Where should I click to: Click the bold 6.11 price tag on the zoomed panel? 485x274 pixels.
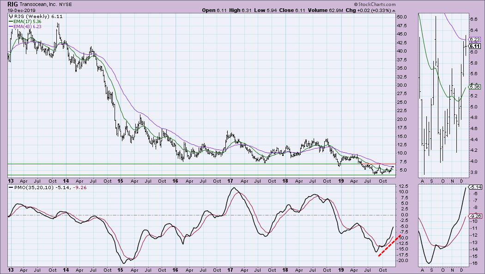tap(474, 46)
